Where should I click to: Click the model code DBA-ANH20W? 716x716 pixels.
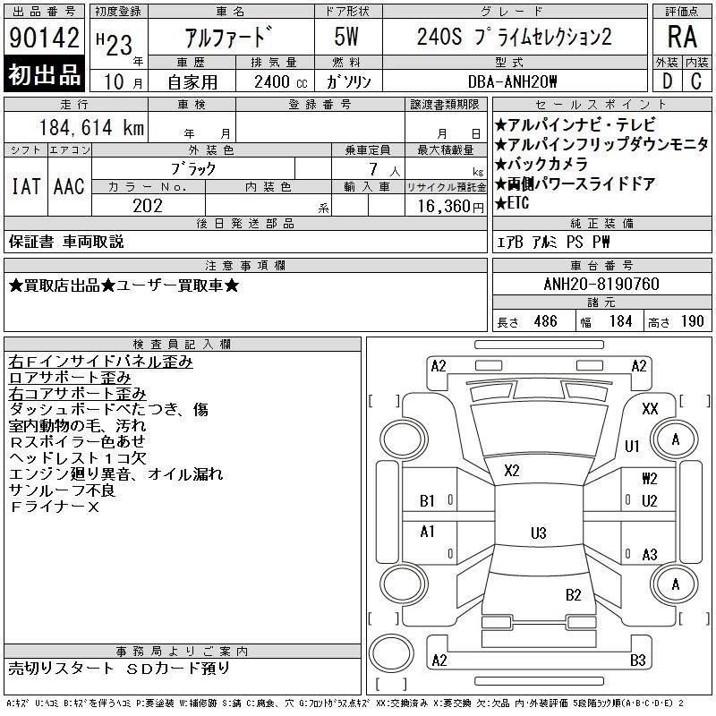click(x=514, y=81)
